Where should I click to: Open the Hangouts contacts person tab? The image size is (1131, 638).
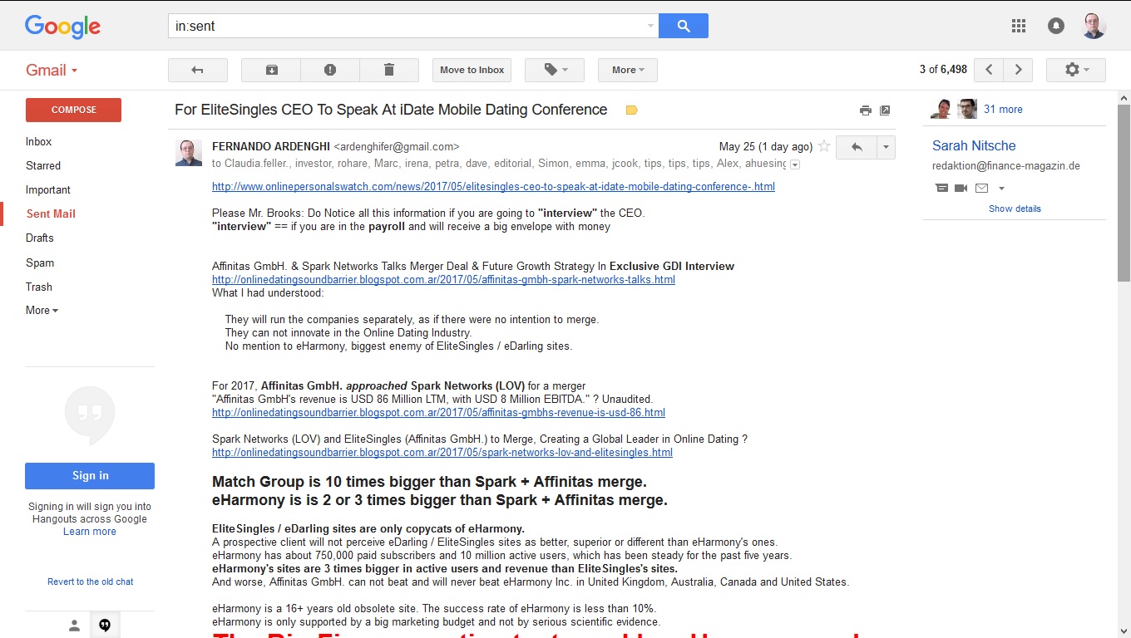coord(74,625)
